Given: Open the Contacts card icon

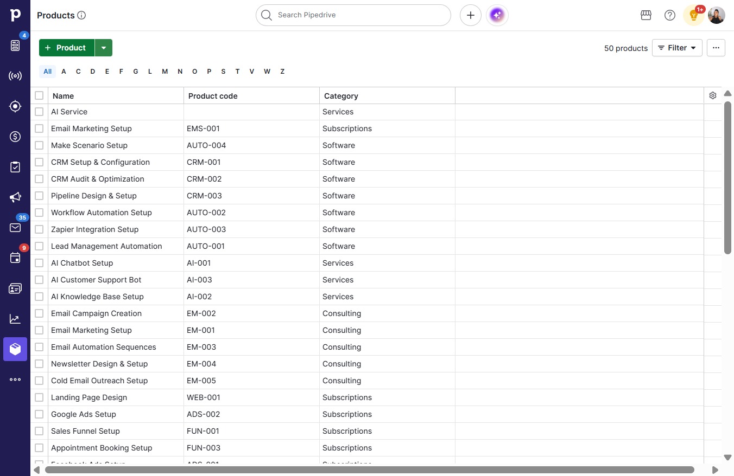Looking at the screenshot, I should (15, 288).
